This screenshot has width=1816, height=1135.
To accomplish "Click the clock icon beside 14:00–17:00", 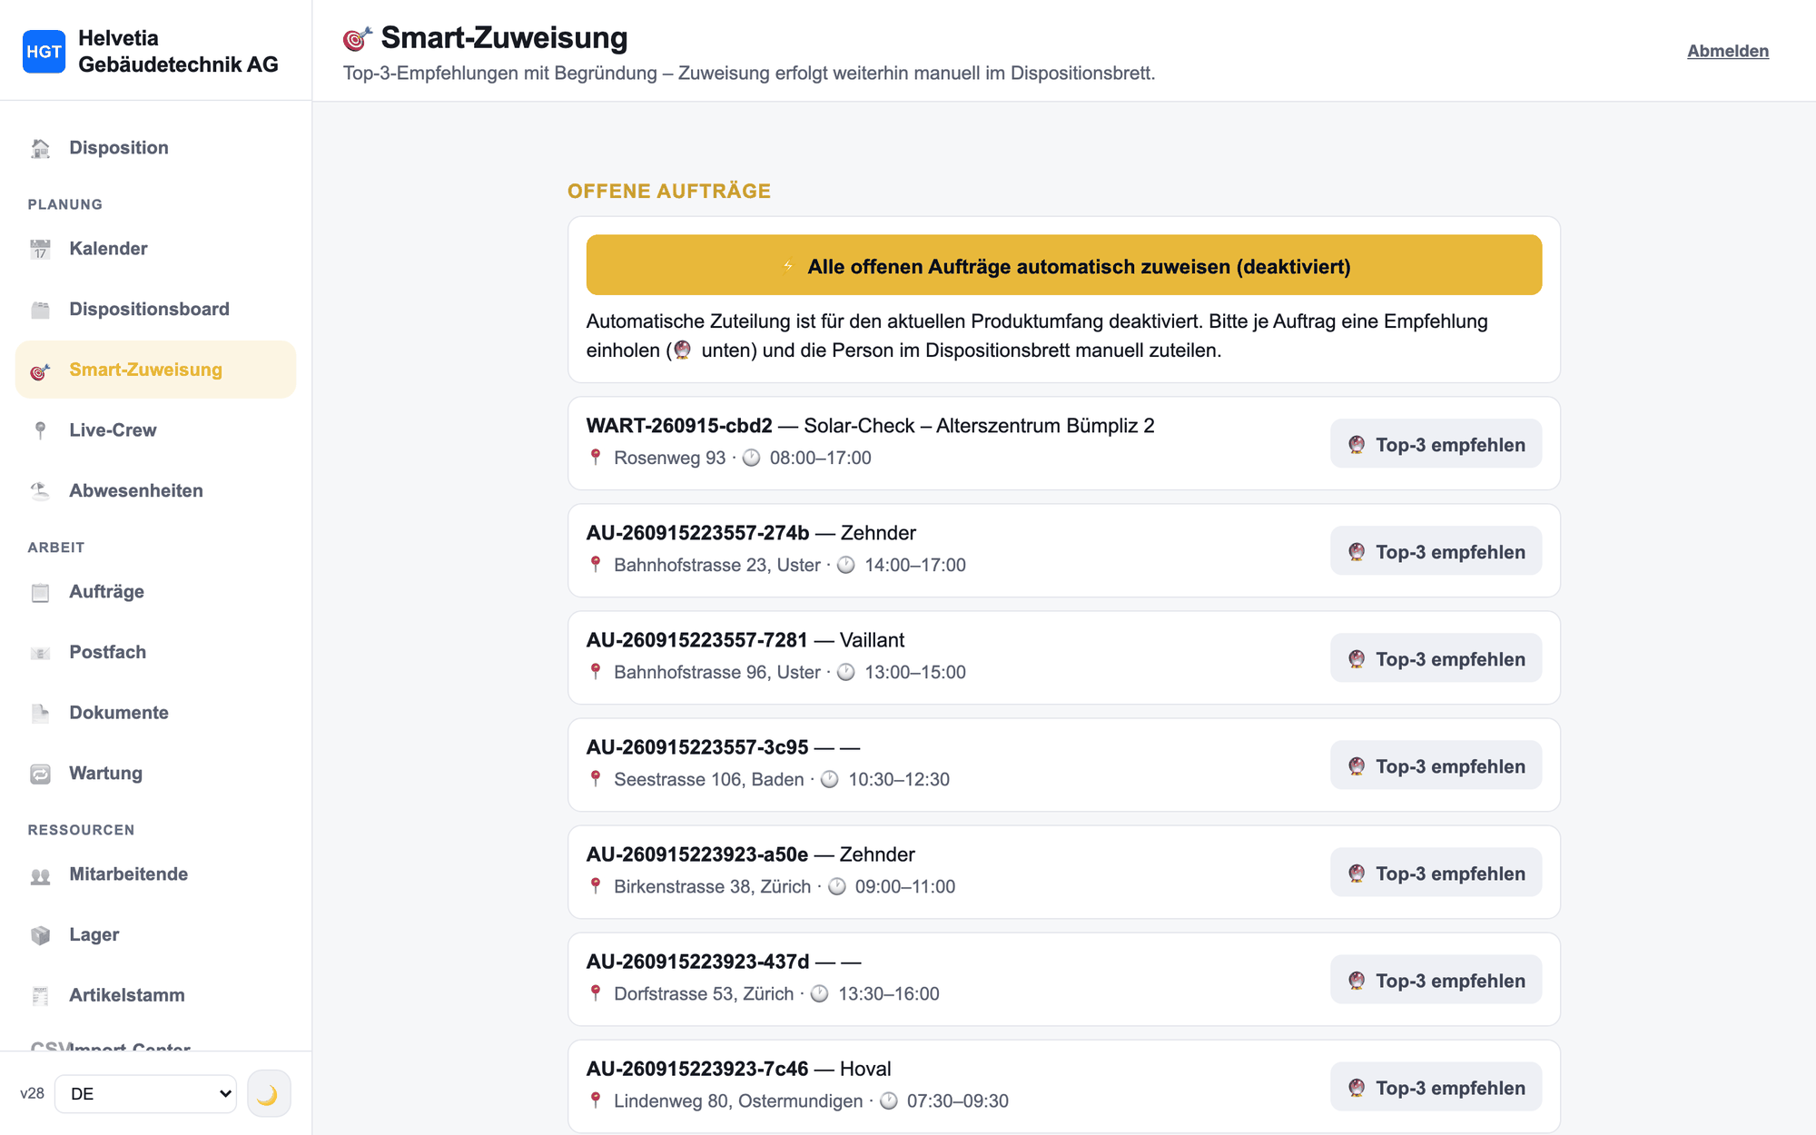I will pos(846,565).
